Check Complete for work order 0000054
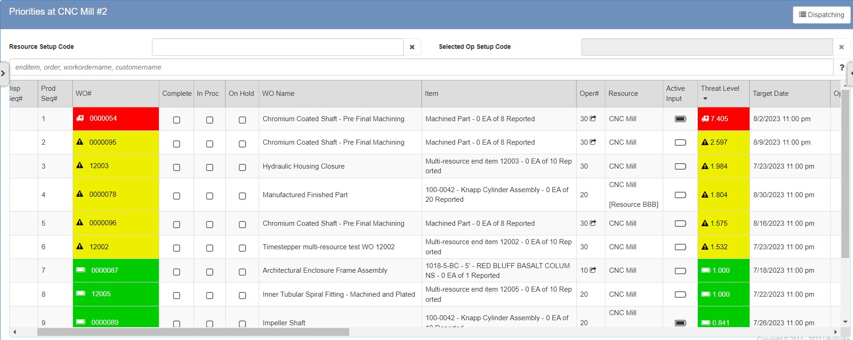Viewport: 853px width, 340px height. click(x=176, y=120)
